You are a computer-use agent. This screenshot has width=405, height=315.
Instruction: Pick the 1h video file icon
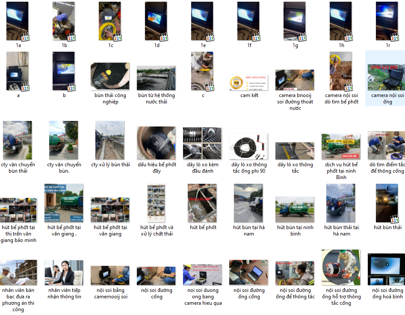(341, 21)
